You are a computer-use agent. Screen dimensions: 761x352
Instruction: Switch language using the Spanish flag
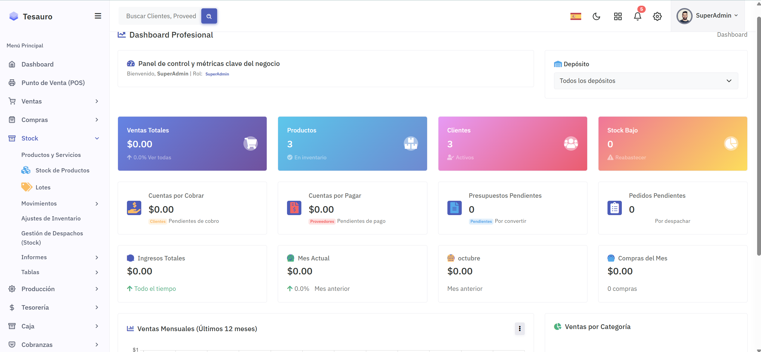[x=575, y=16]
